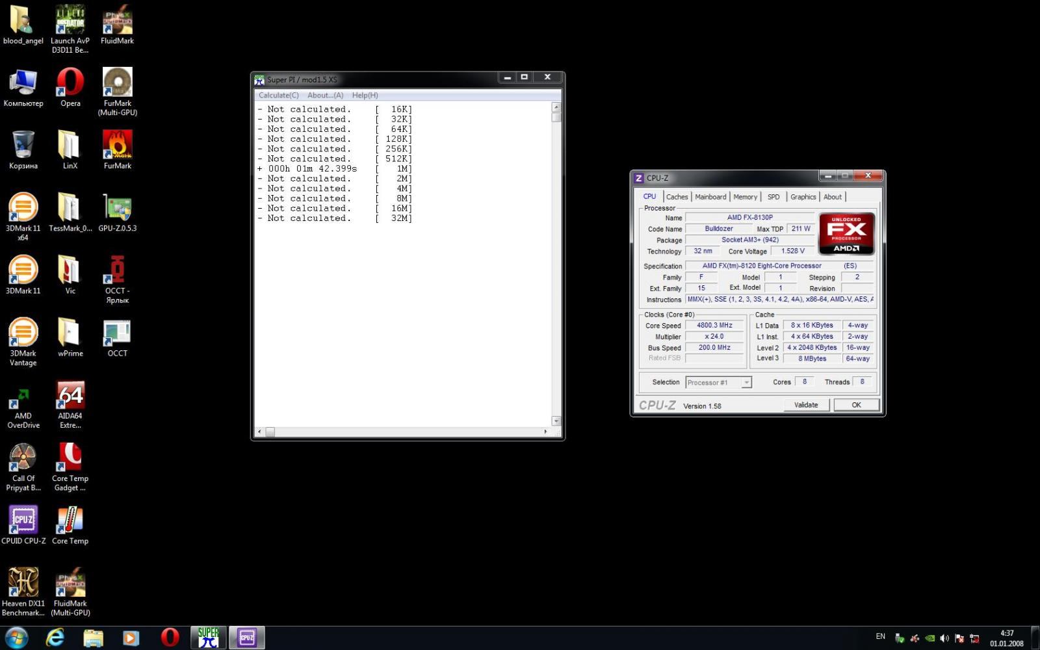Switch to CPU-Z taskbar button

click(247, 638)
